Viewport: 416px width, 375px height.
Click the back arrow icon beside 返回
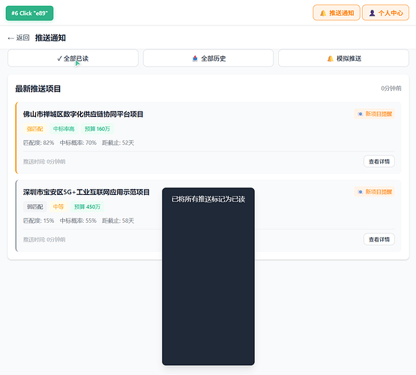click(x=11, y=38)
